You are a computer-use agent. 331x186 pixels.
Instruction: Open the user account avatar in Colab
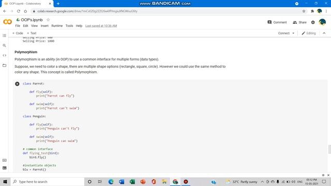point(322,22)
